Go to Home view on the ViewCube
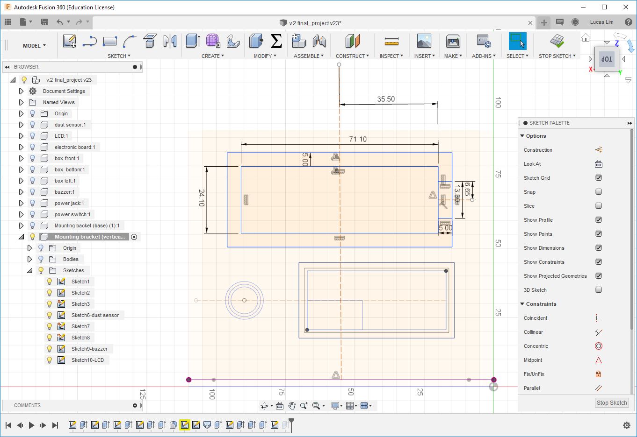Viewport: 637px width, 437px height. tap(586, 37)
